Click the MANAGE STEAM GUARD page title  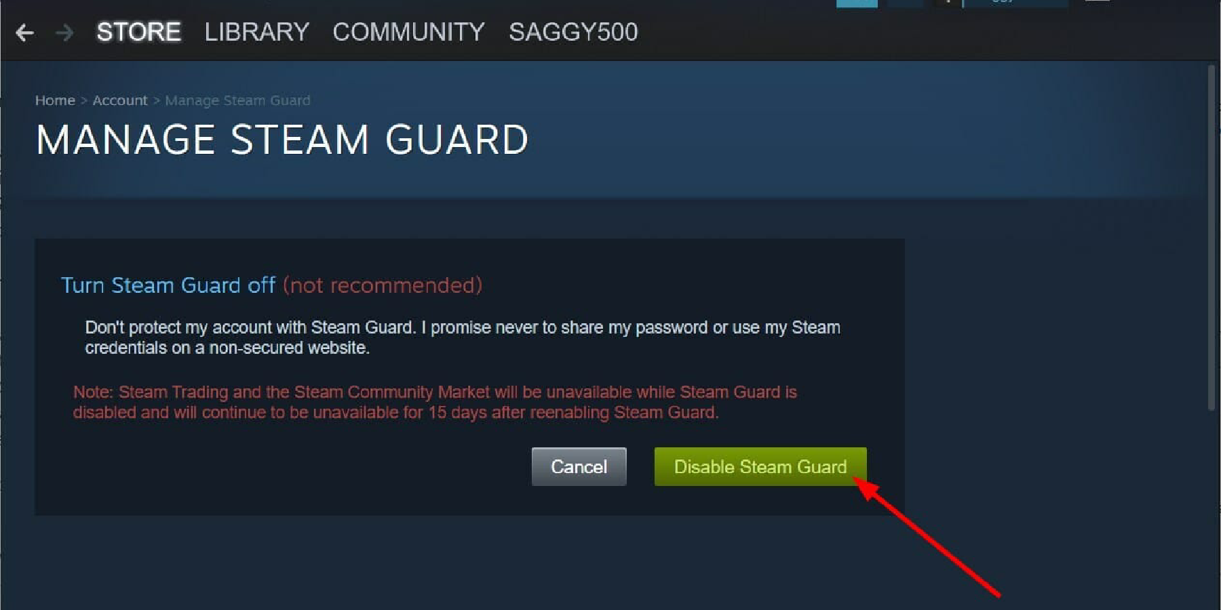click(x=282, y=140)
